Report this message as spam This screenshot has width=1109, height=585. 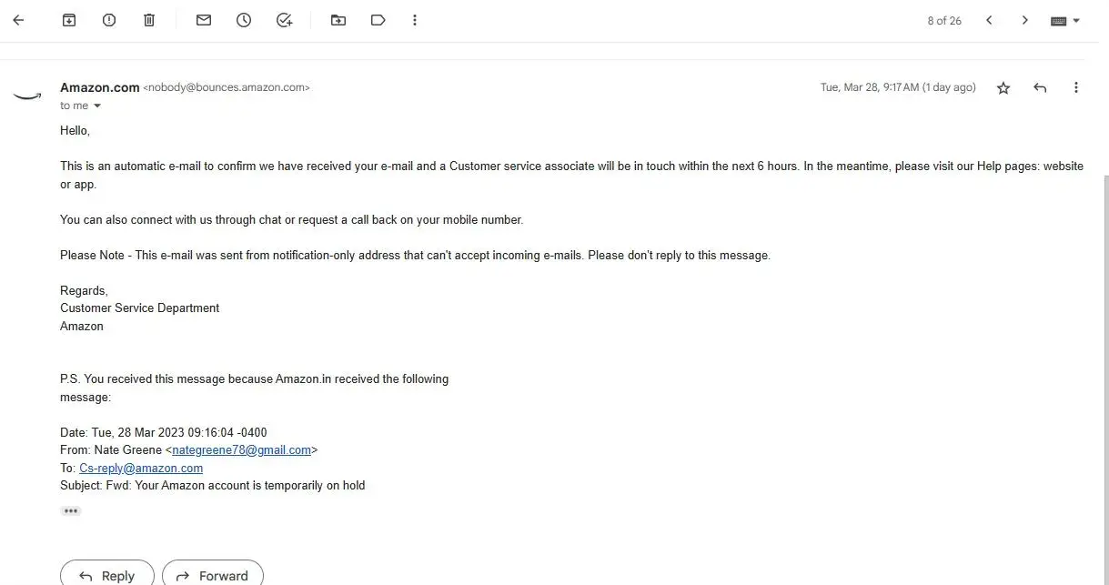[109, 20]
